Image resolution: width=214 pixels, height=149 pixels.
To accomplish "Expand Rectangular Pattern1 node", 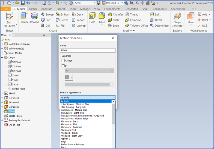I will coord(2,121).
